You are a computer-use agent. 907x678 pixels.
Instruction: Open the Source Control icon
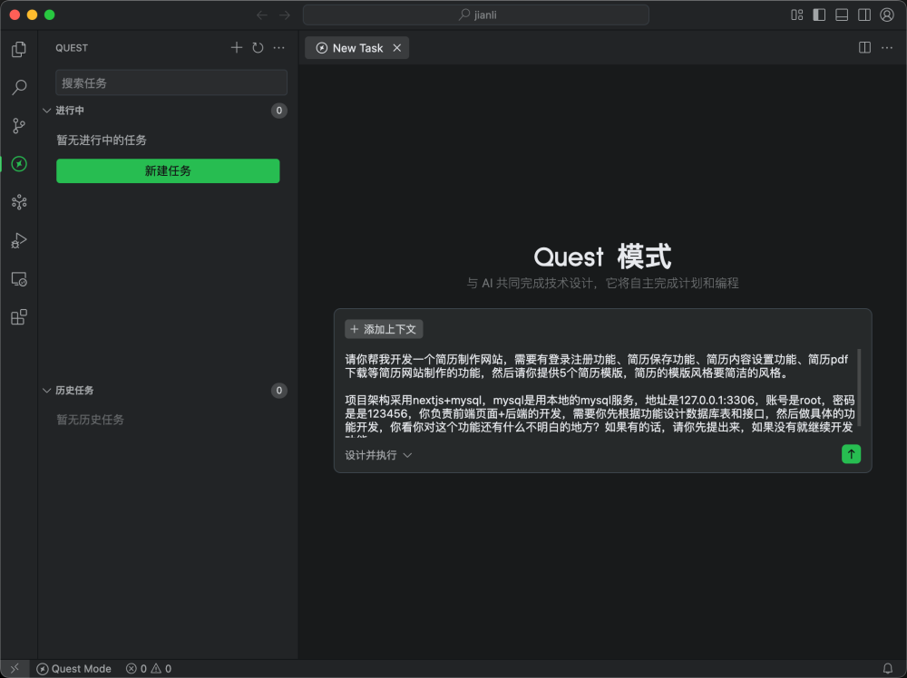[x=18, y=126]
